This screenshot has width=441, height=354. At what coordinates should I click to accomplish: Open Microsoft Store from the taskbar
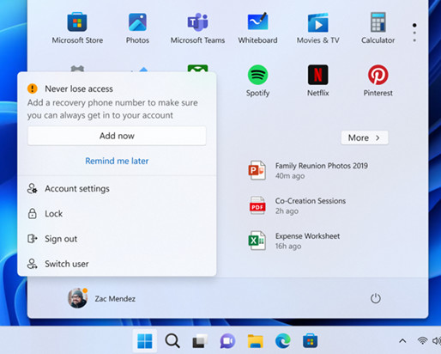tap(311, 341)
